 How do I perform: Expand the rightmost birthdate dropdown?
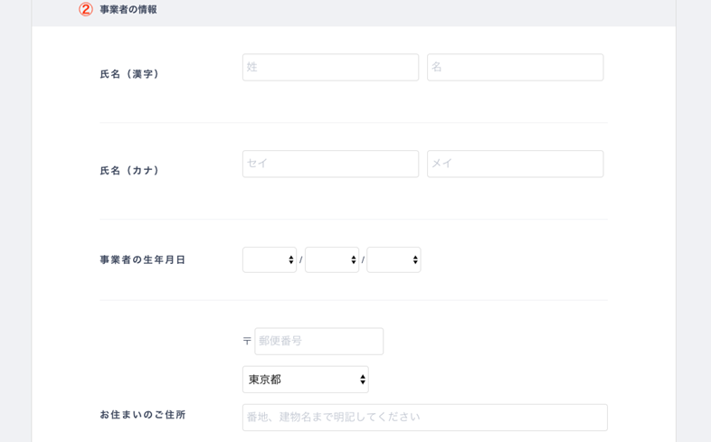tap(393, 260)
